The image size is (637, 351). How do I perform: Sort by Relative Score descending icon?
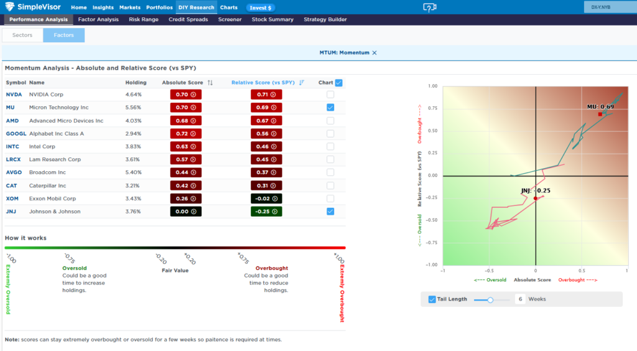[302, 83]
